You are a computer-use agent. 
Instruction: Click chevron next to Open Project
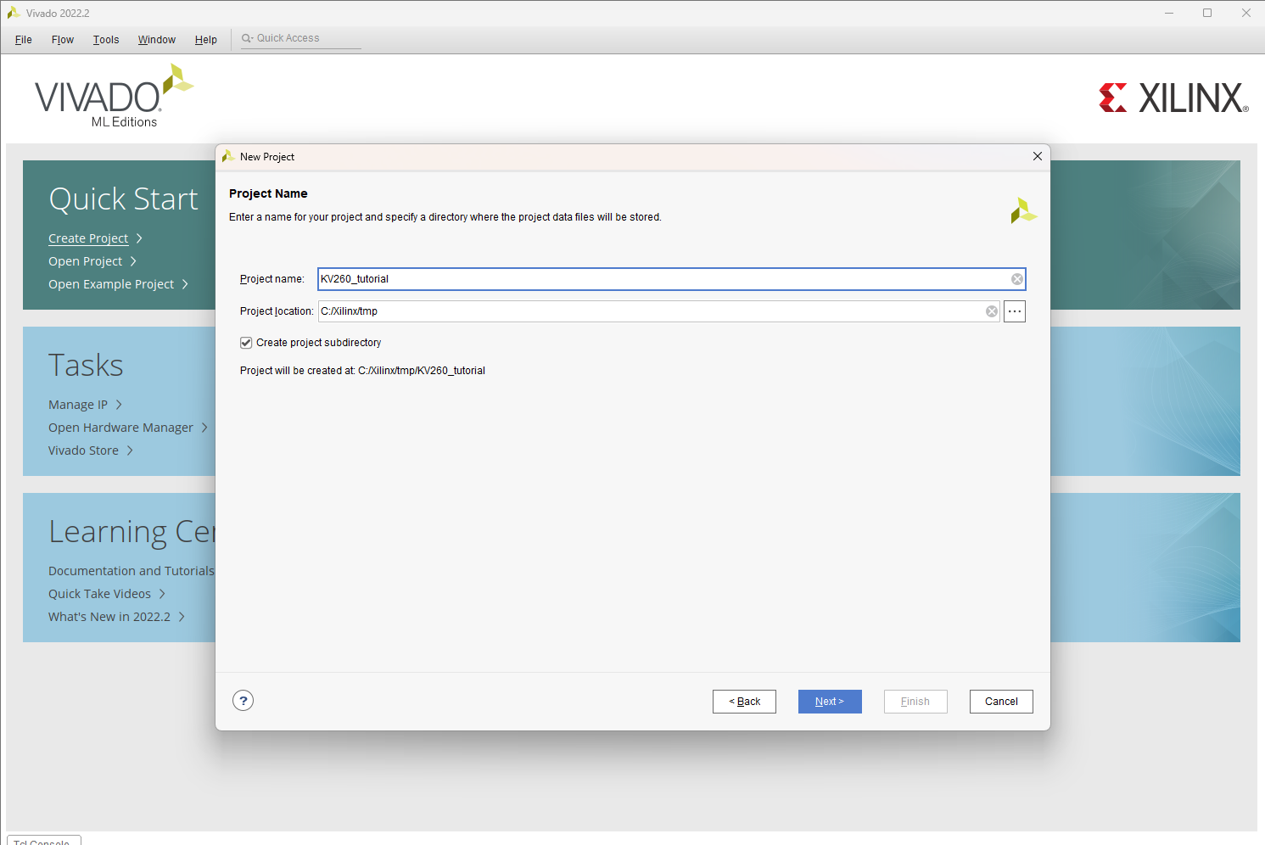click(x=133, y=261)
